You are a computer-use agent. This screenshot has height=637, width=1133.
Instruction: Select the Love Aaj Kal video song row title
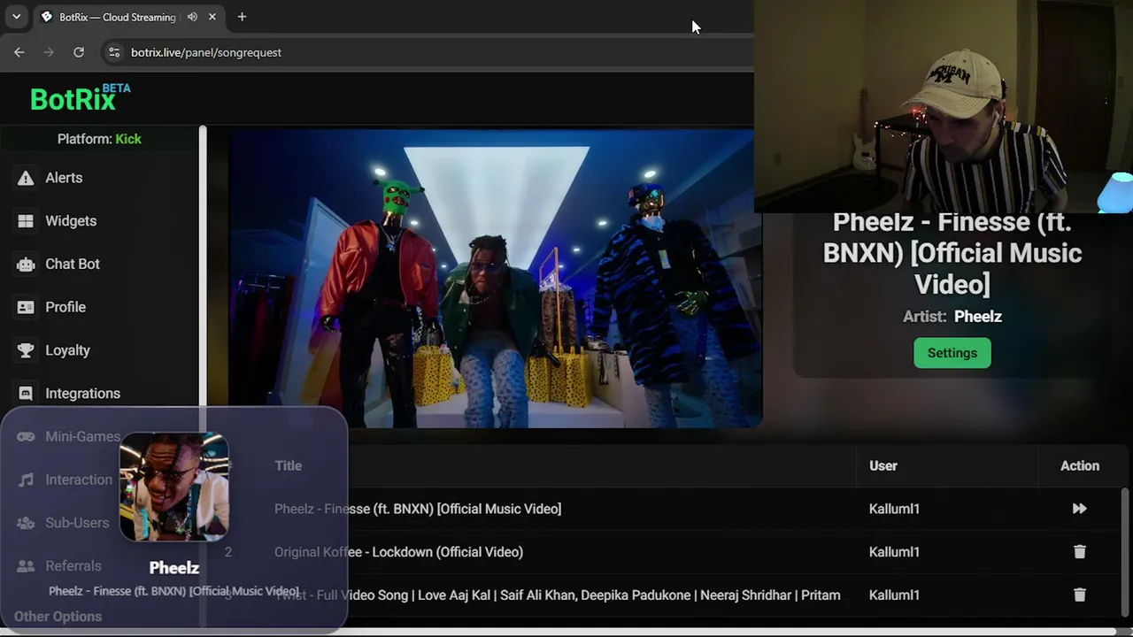[557, 595]
